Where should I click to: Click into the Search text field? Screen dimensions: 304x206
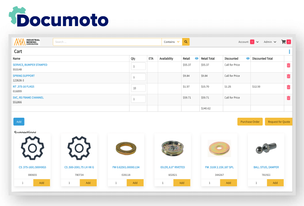[x=107, y=42]
